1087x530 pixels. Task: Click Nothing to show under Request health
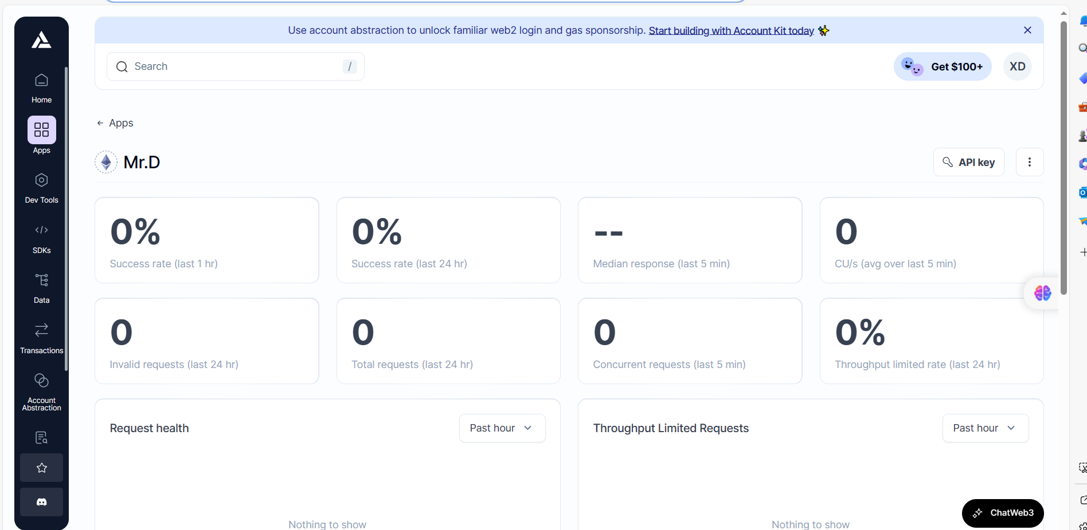pyautogui.click(x=327, y=524)
